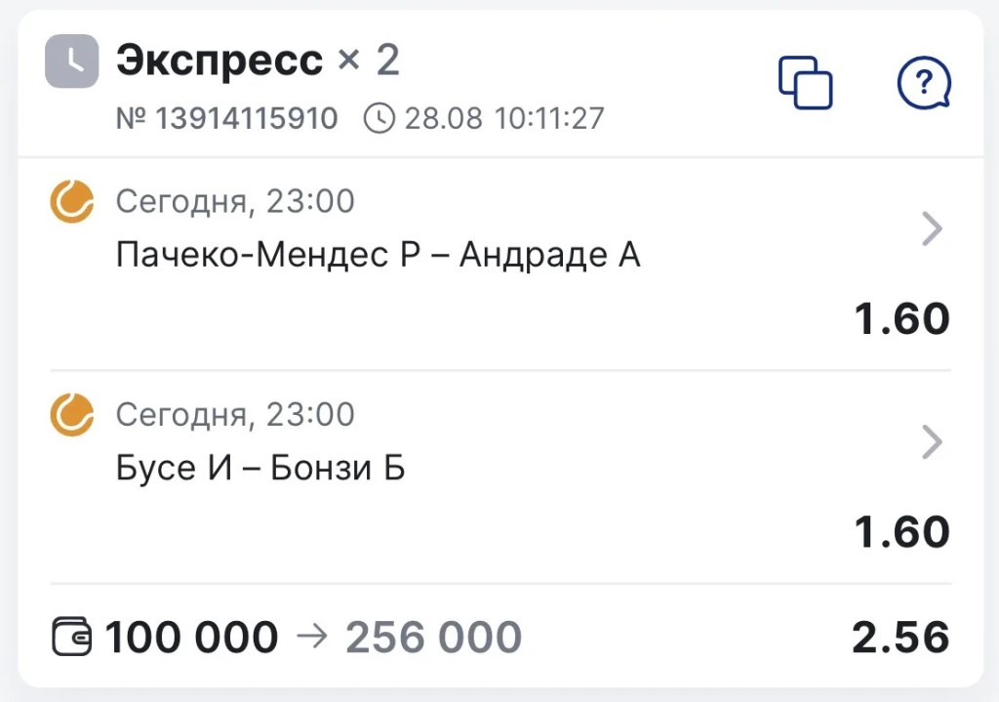Click the 1.60 odds for second match
Viewport: 999px width, 702px height.
coord(901,532)
